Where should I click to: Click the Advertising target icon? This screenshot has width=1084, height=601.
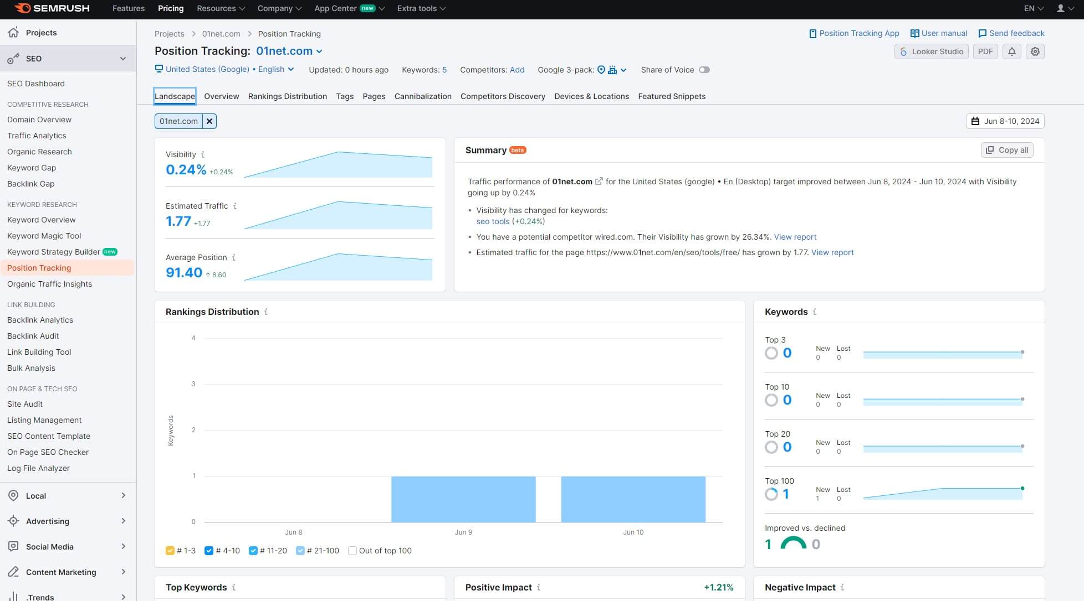(x=13, y=521)
